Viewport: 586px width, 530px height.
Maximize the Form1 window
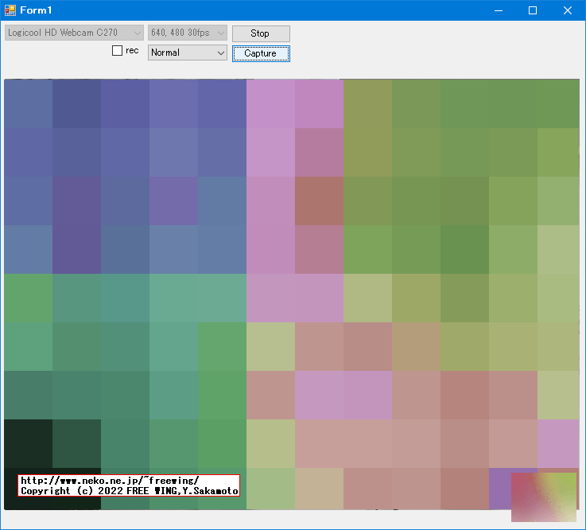[533, 10]
